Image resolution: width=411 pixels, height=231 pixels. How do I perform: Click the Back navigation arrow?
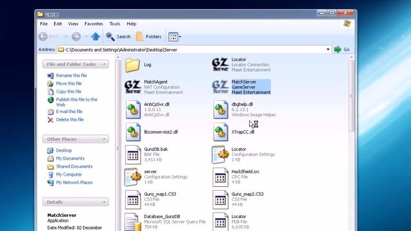pos(43,37)
